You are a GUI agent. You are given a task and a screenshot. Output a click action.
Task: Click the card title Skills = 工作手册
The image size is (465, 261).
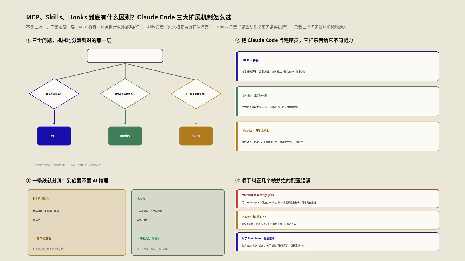point(255,95)
